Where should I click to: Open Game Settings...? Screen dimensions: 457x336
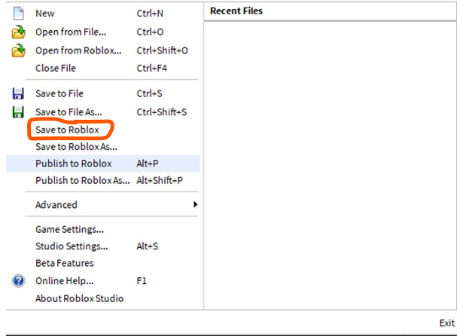[69, 230]
